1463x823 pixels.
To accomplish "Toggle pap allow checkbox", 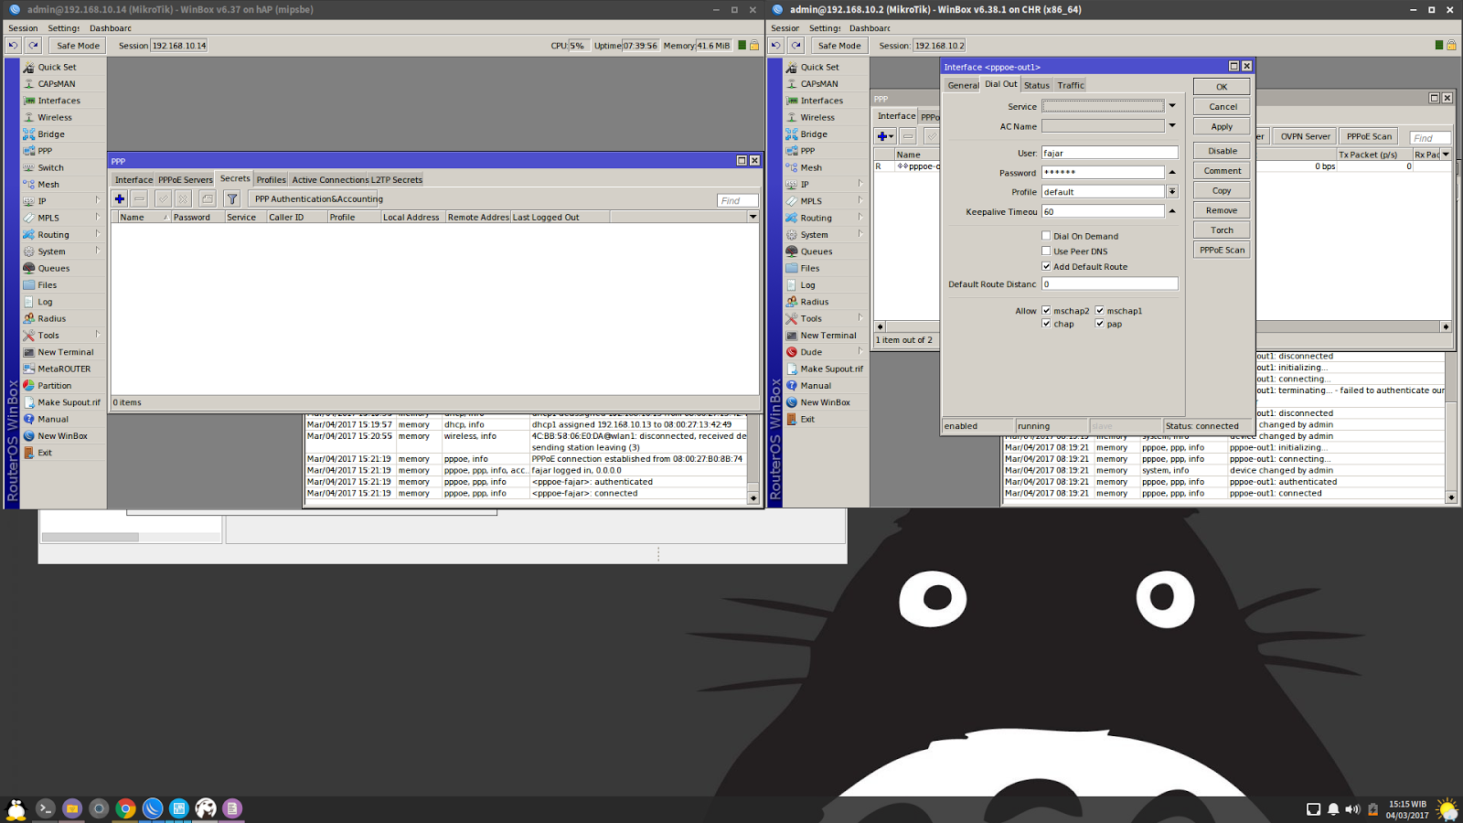I will [1100, 324].
